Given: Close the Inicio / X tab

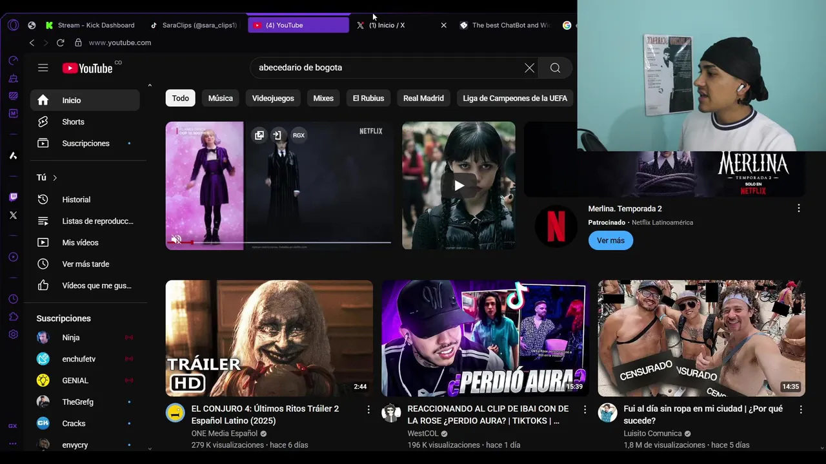Looking at the screenshot, I should (443, 25).
